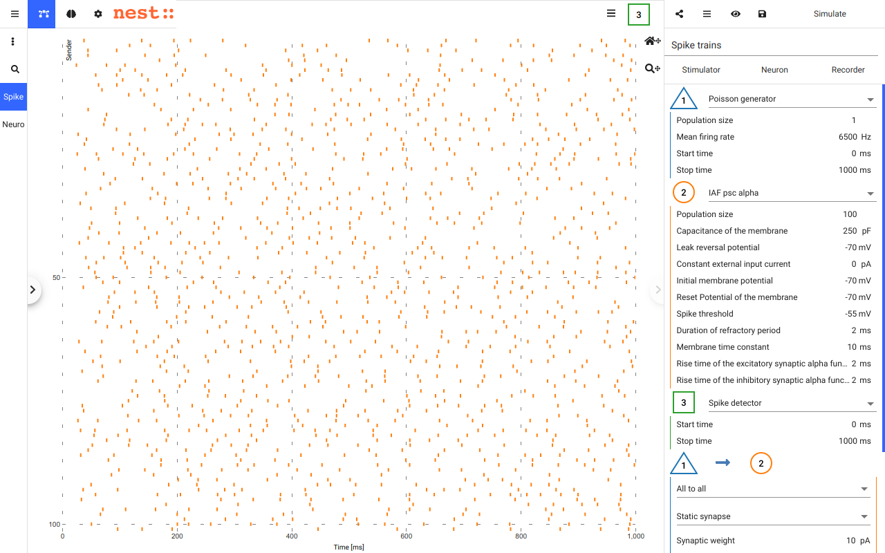Open the brain activity view icon
The image size is (885, 553).
pos(71,14)
